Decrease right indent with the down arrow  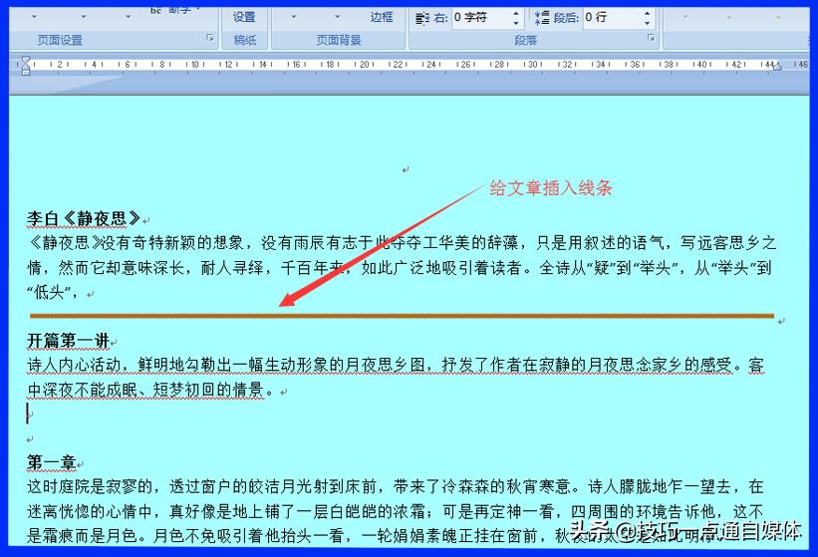click(516, 23)
